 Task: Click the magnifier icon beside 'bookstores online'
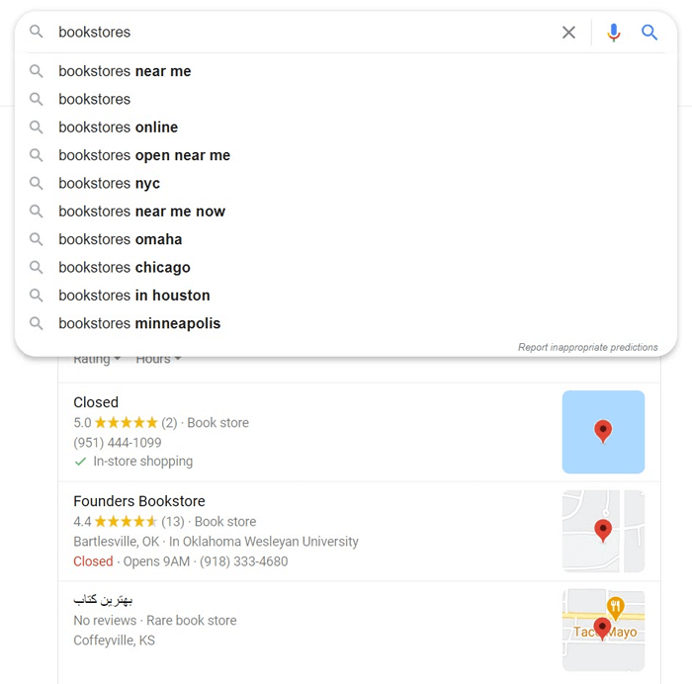click(x=37, y=128)
